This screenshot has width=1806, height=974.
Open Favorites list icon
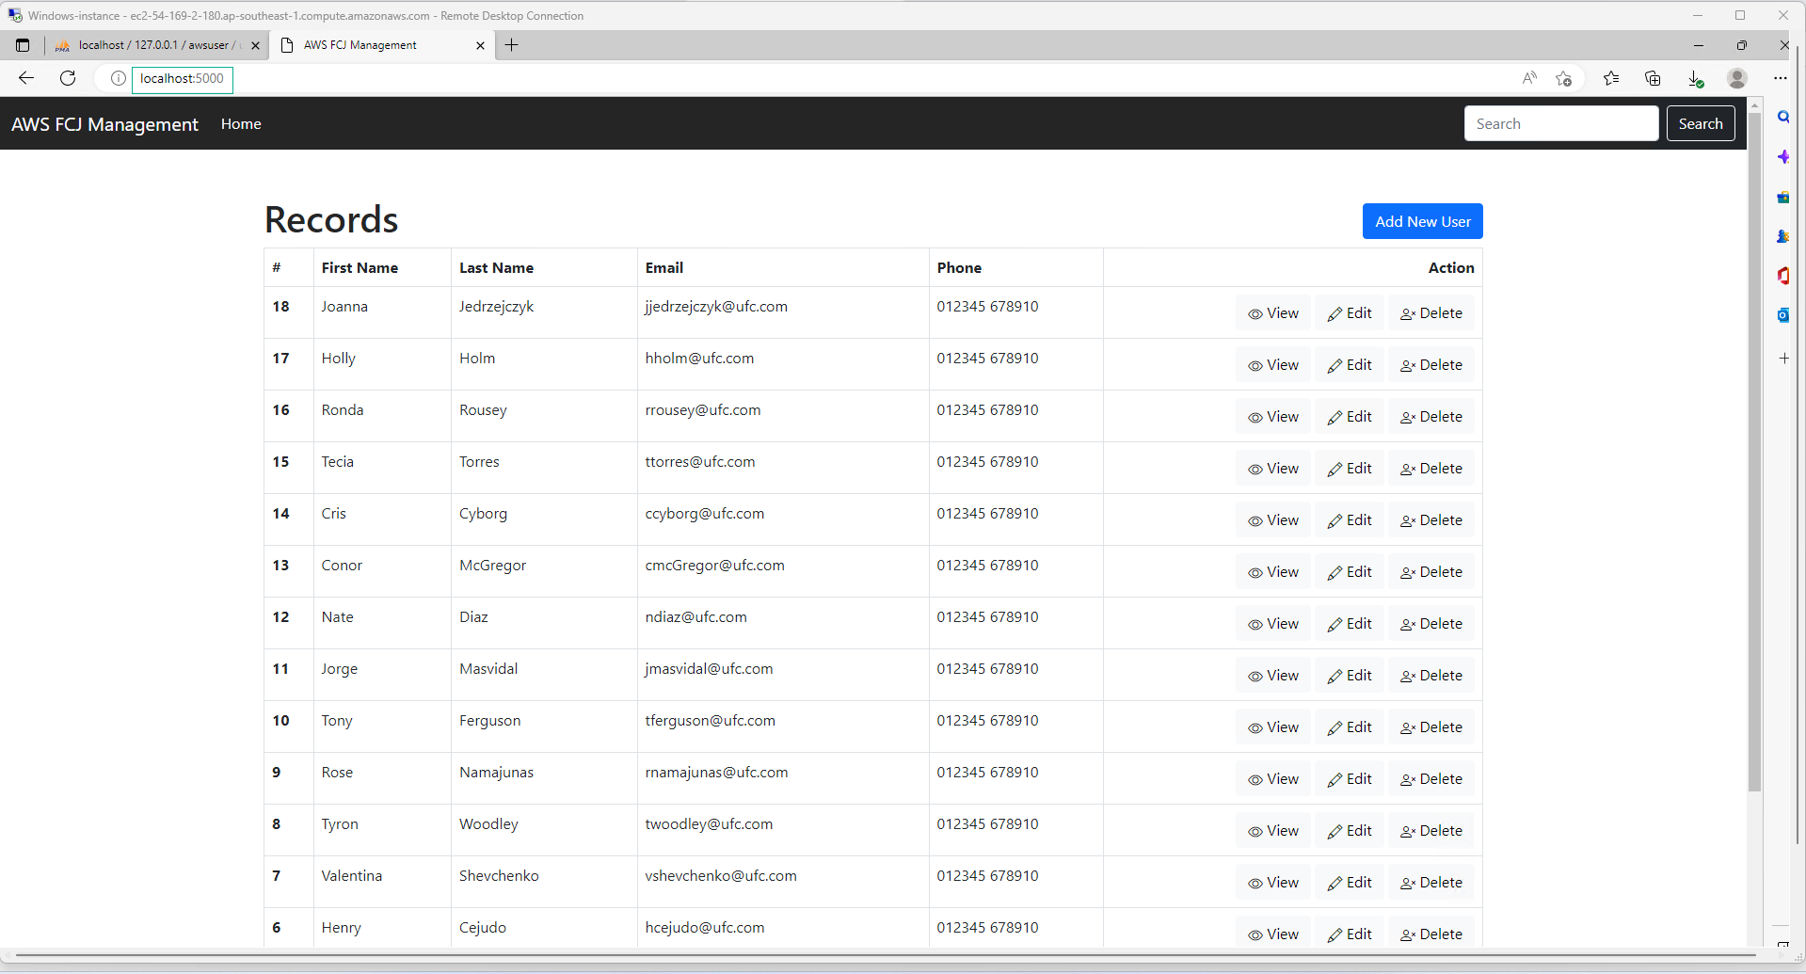click(x=1611, y=78)
